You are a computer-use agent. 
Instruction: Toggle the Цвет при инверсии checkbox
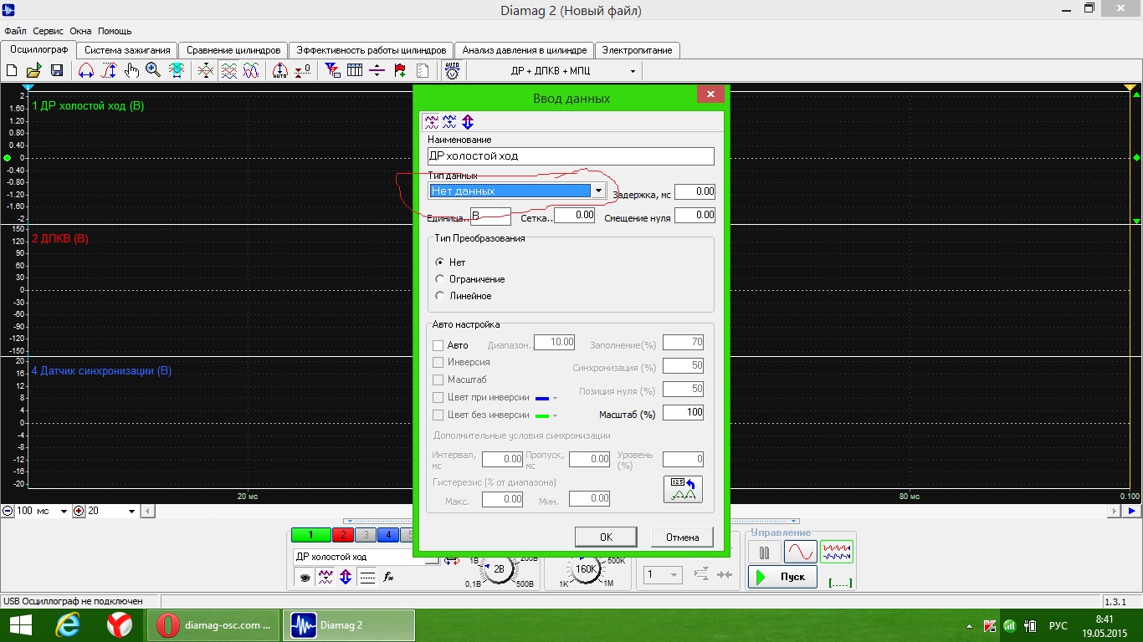click(438, 397)
